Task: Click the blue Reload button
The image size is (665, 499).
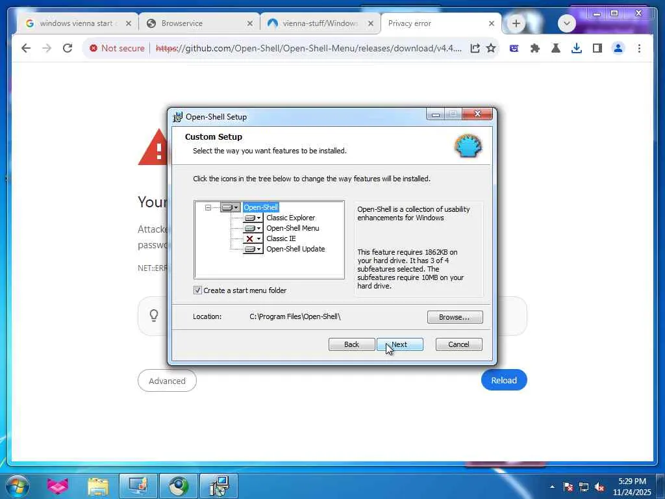Action: pyautogui.click(x=504, y=380)
